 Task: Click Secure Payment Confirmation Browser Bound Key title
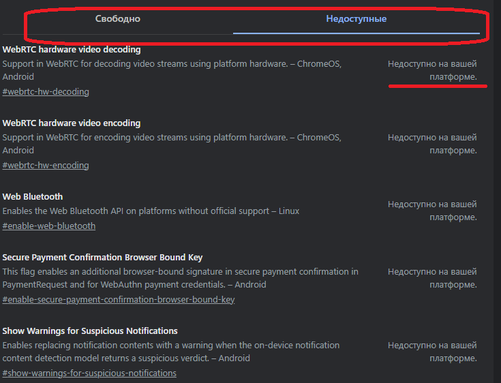click(102, 257)
